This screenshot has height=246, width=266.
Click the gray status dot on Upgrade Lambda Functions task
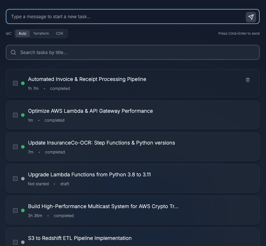23,179
